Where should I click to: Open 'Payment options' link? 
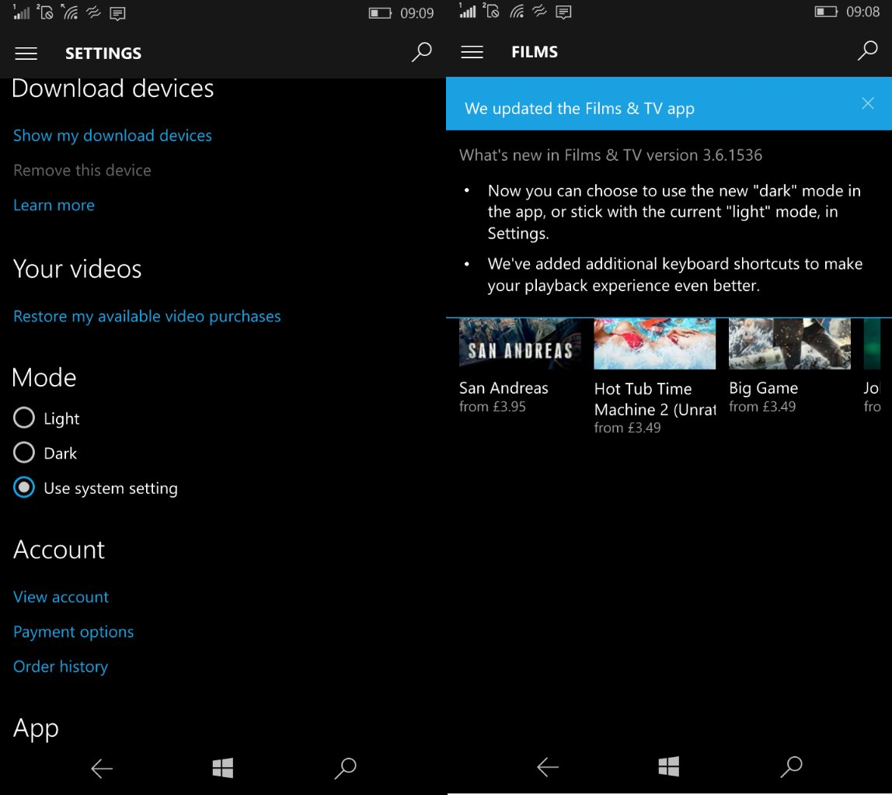pos(73,632)
